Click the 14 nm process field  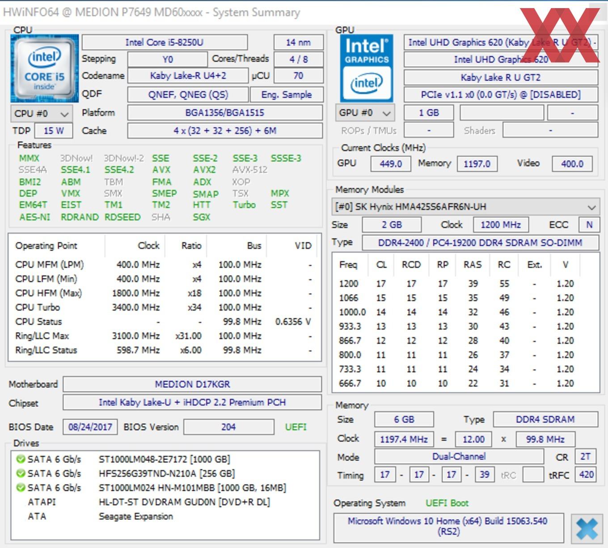click(x=298, y=42)
